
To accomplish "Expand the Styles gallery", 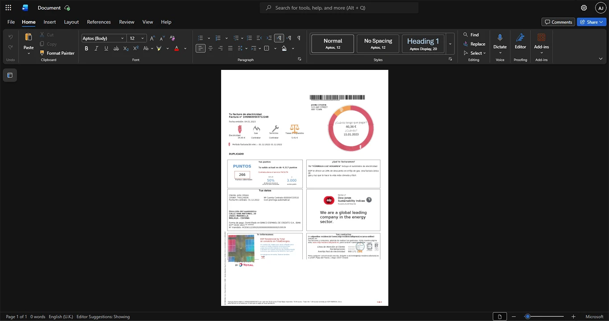I will pyautogui.click(x=450, y=44).
